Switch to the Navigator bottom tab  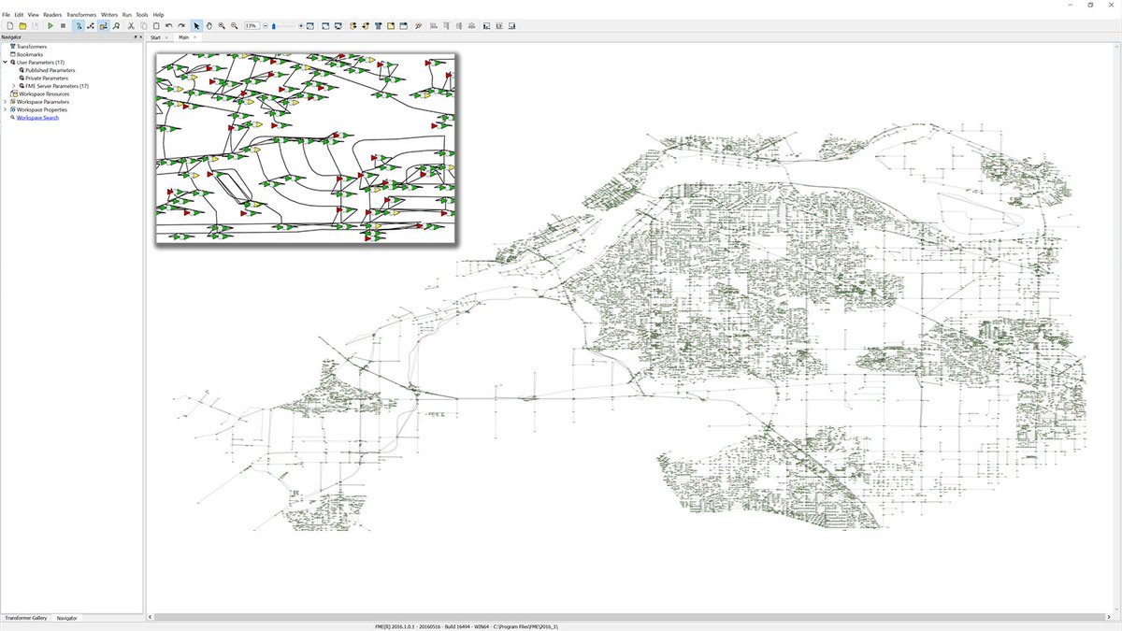(x=66, y=618)
